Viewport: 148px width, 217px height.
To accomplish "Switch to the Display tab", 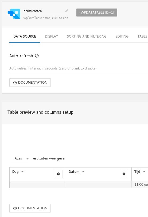I will coord(51,36).
